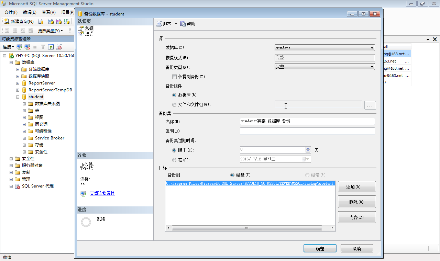Viewport: 440px width, 261px height.
Task: Select the Service Broker folder
Action: [x=49, y=138]
